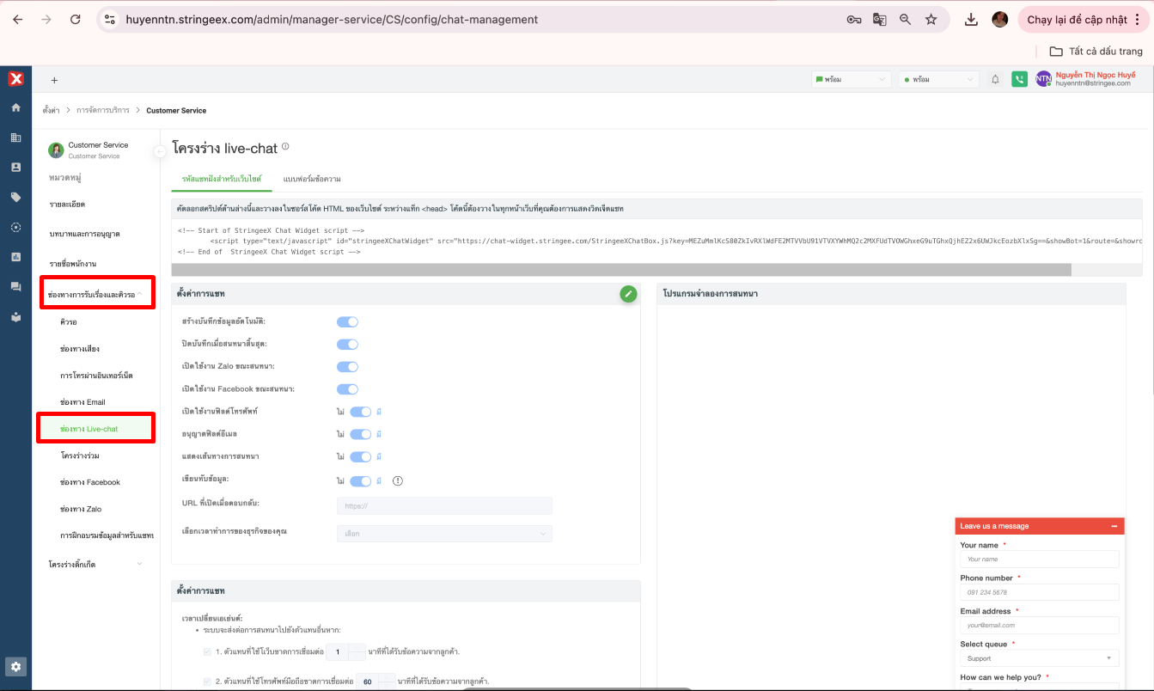Click the green edit pencil icon
This screenshot has height=691, width=1154.
pos(628,294)
